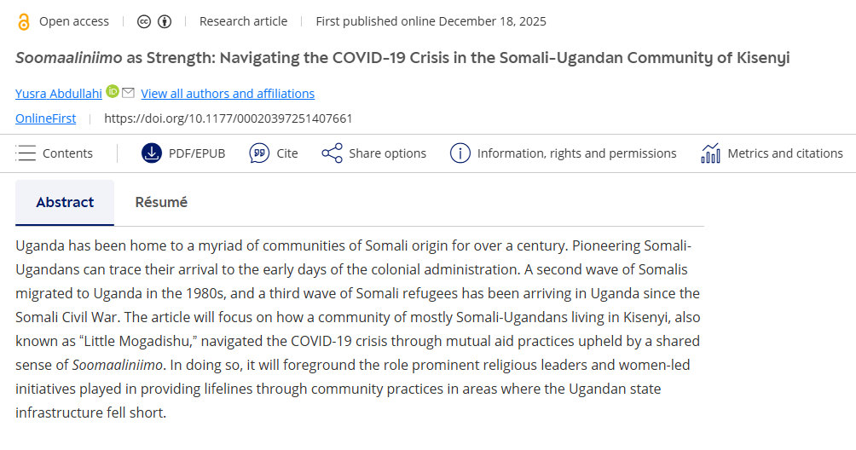Click the Metrics and citations chart icon

(x=710, y=153)
